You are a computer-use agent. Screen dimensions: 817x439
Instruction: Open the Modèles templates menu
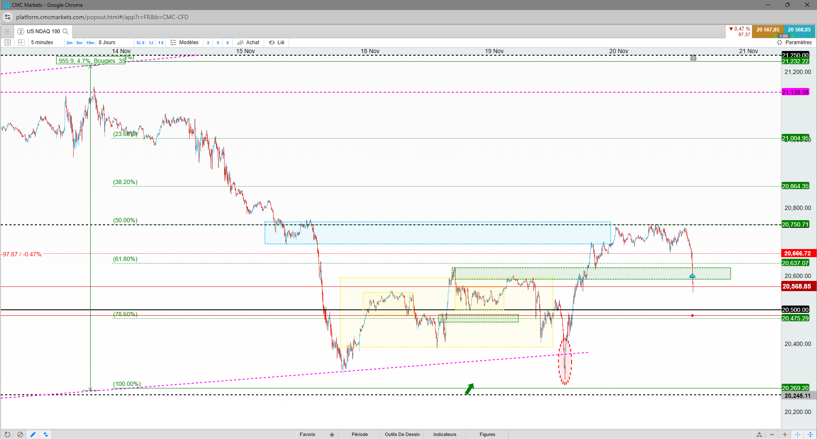tap(184, 42)
